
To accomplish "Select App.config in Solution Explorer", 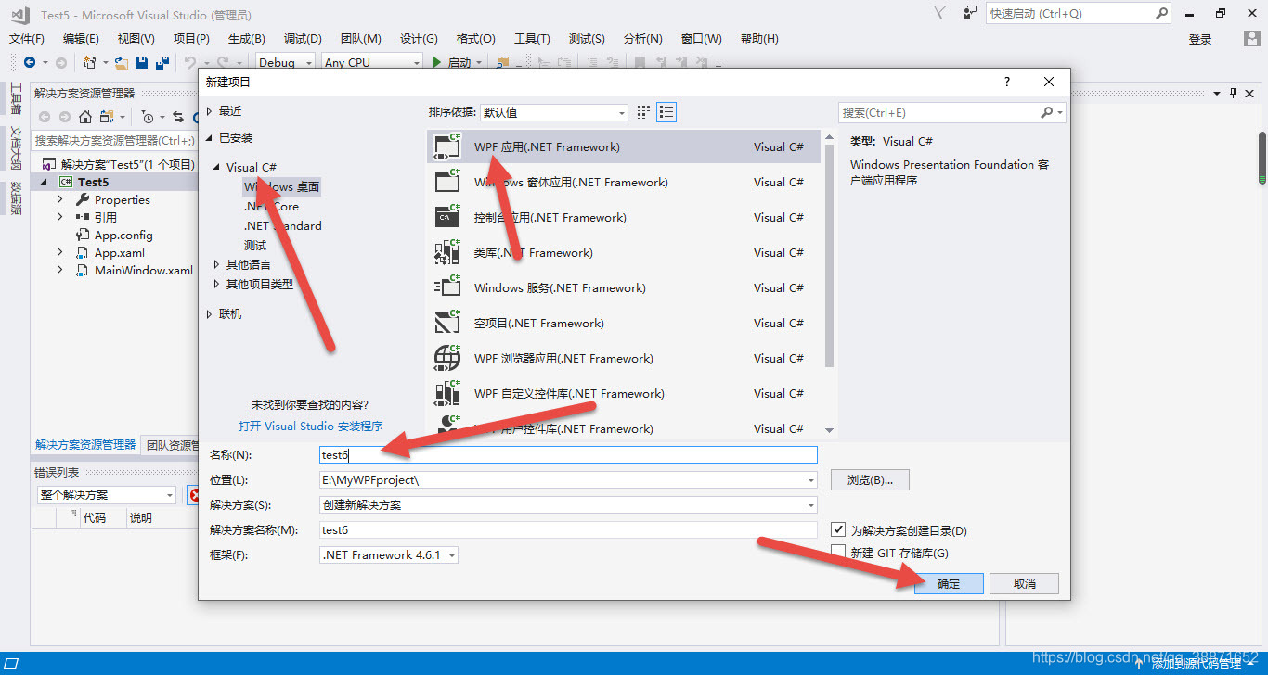I will (x=123, y=236).
